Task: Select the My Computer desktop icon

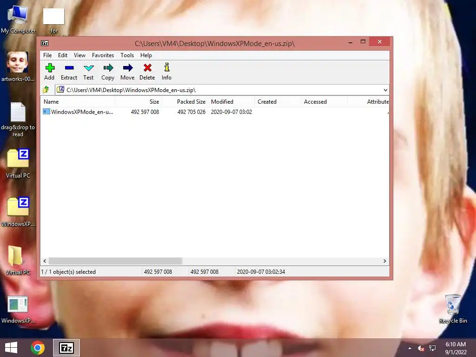Action: 18,20
